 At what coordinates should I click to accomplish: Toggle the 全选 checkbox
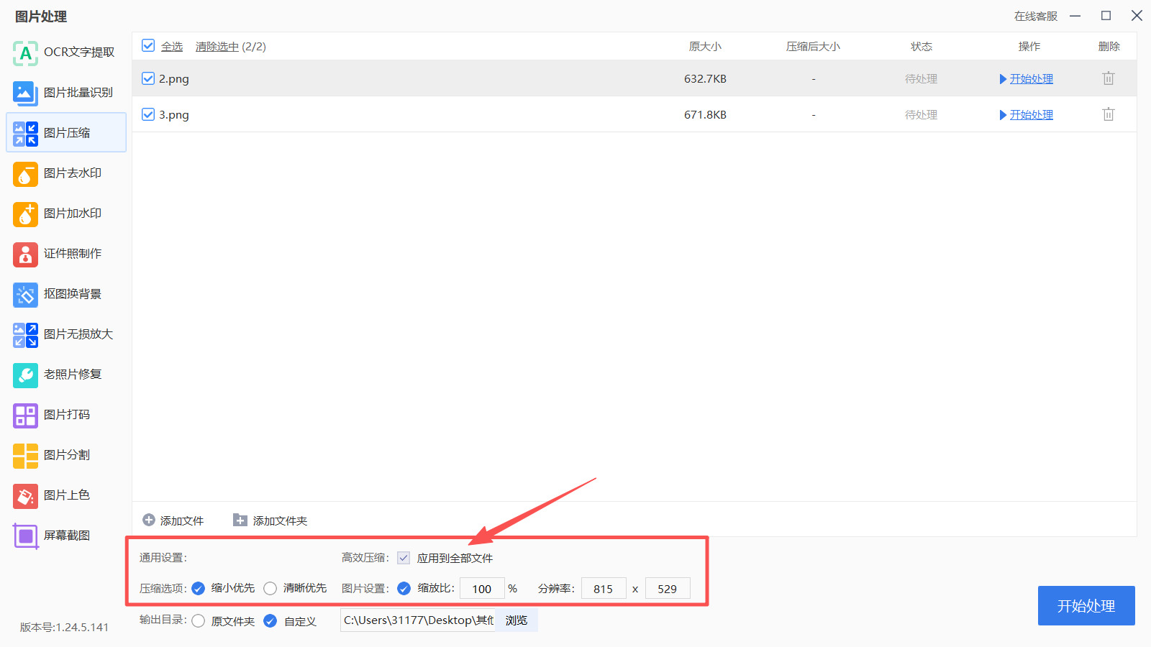coord(148,46)
